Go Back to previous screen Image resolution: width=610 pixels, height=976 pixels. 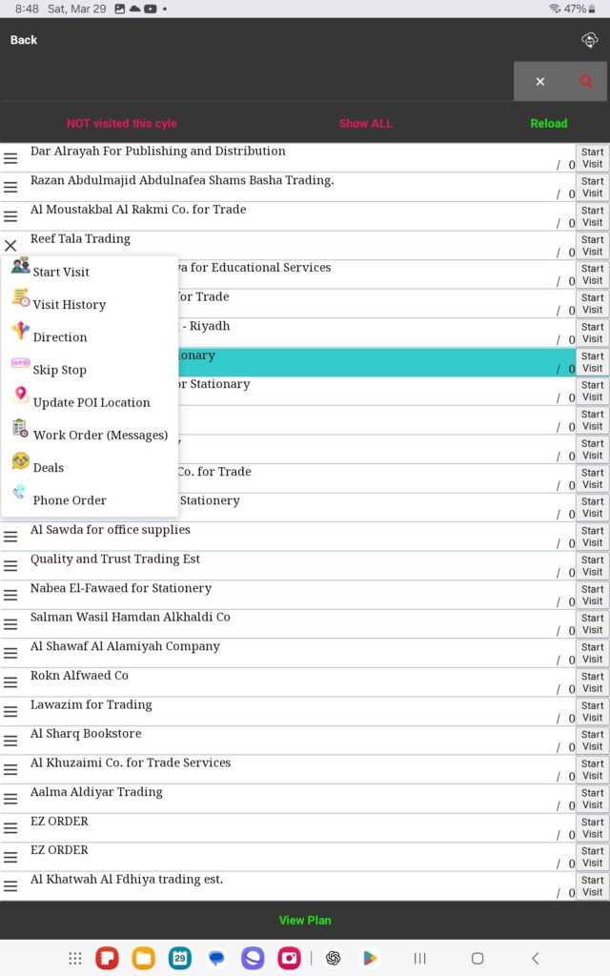point(24,40)
